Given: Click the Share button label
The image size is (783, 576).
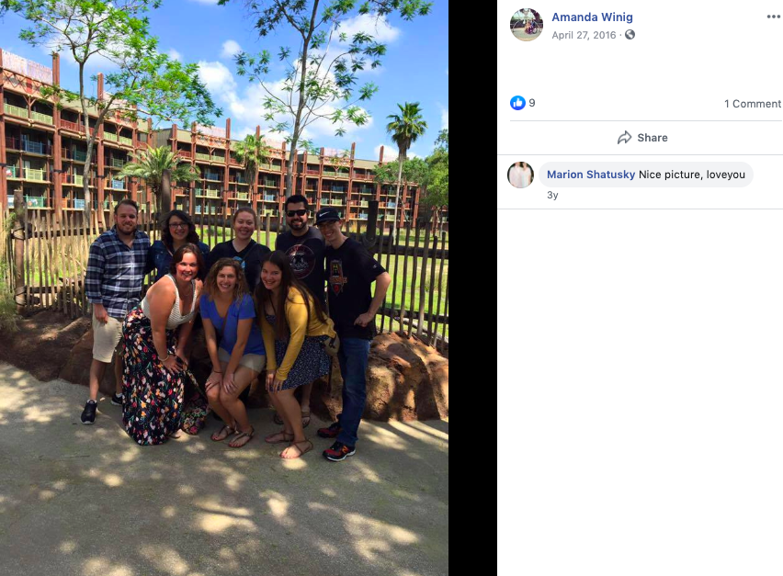Looking at the screenshot, I should [652, 138].
